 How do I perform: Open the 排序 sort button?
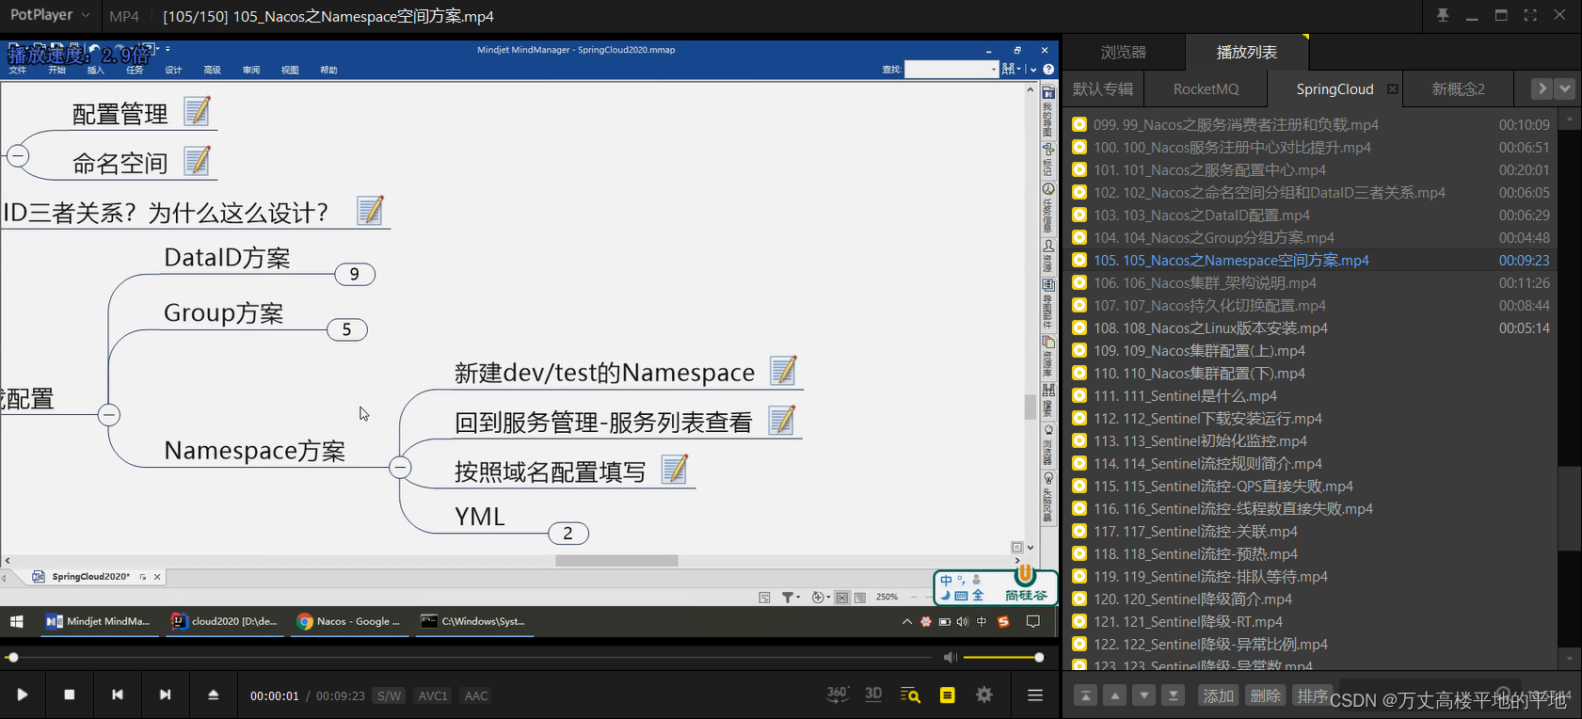1312,695
